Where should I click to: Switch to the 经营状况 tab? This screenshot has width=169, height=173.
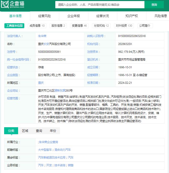click(103, 16)
